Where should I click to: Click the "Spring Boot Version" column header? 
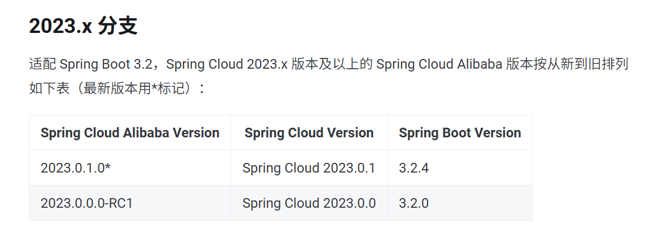(x=459, y=133)
